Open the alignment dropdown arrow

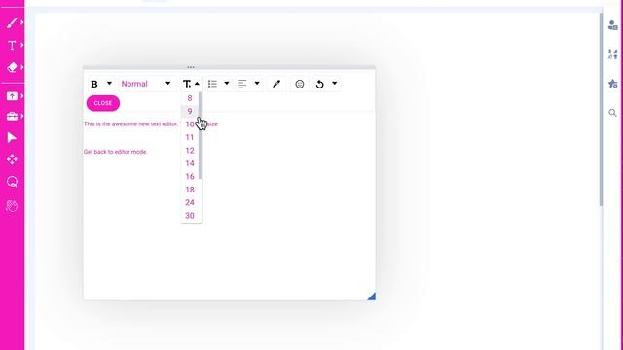(x=257, y=84)
